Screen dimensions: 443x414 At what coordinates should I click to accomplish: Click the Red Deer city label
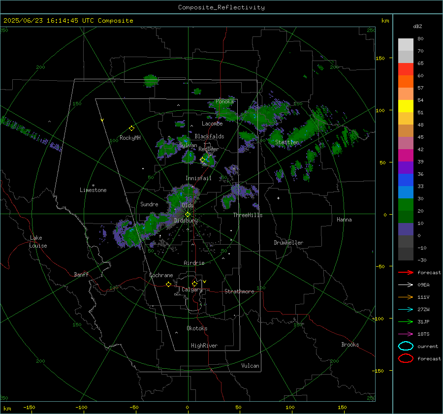209,149
